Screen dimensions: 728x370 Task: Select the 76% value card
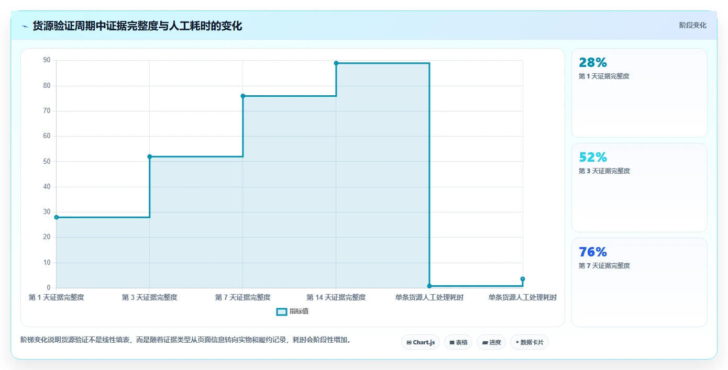(639, 283)
